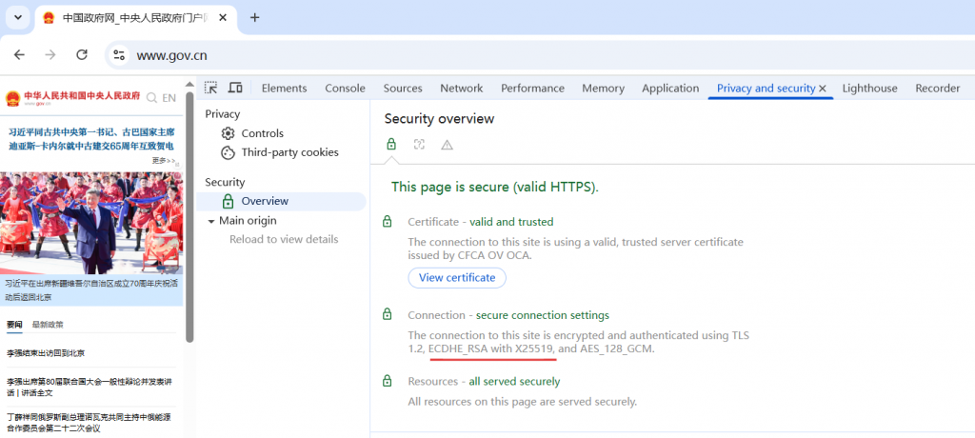Click the inspect element picker icon

[x=211, y=88]
